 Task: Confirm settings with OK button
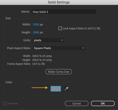click(103, 103)
